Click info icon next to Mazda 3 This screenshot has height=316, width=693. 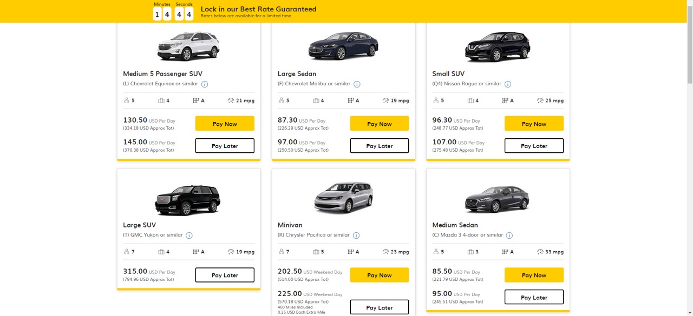coord(509,236)
